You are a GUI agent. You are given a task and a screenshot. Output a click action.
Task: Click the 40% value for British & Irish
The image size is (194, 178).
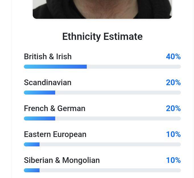coord(173,57)
